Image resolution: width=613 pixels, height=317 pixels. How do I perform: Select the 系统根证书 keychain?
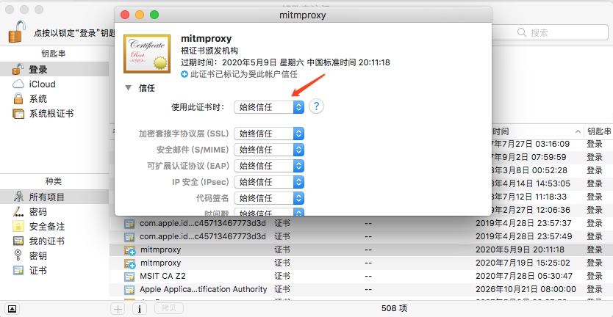point(54,114)
